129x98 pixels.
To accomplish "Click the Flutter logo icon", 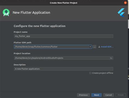I will tap(121, 13).
